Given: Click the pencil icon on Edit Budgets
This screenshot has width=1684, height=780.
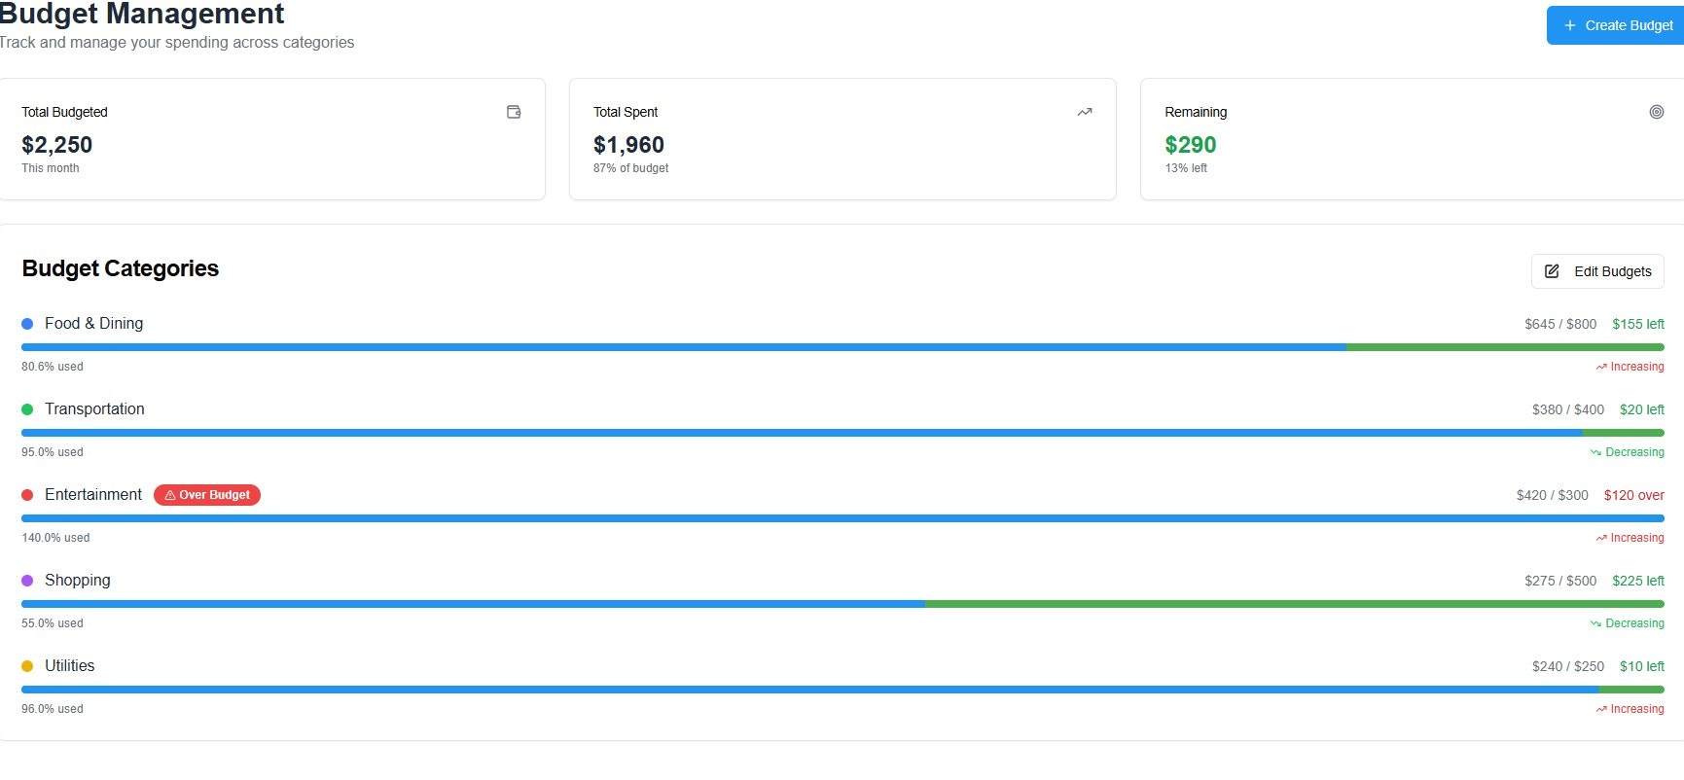Looking at the screenshot, I should click(1552, 271).
